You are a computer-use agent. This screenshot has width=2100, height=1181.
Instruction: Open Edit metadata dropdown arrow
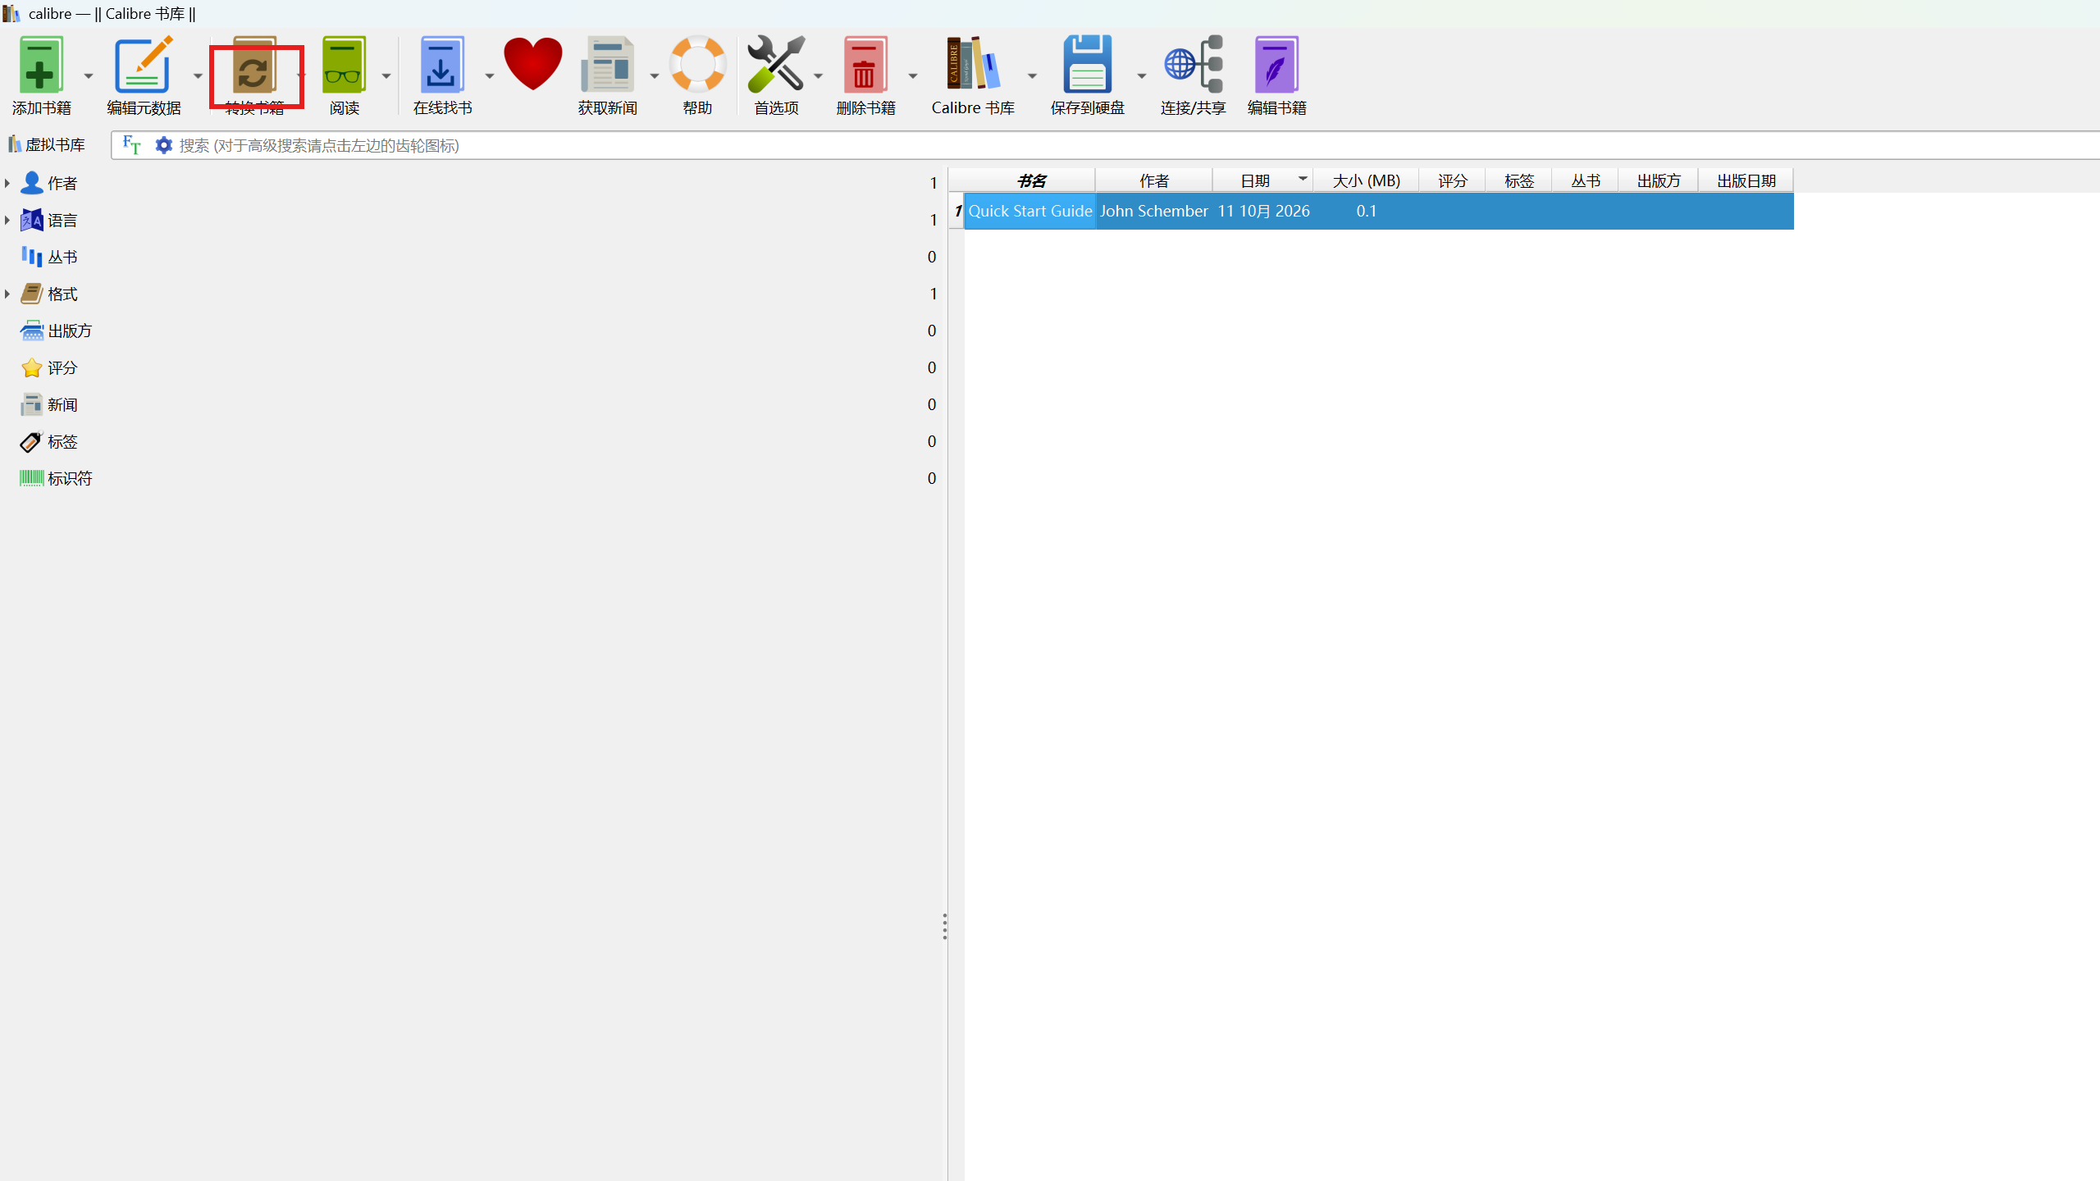(x=198, y=75)
